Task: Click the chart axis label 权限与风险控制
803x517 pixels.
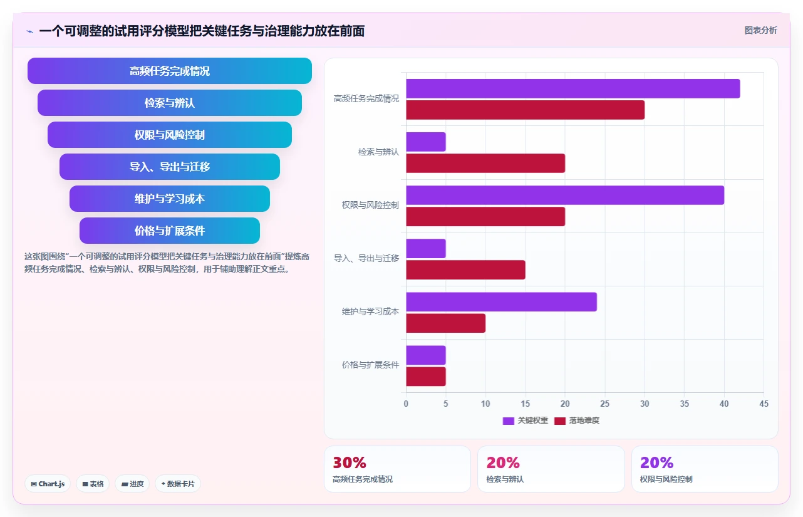Action: 370,205
